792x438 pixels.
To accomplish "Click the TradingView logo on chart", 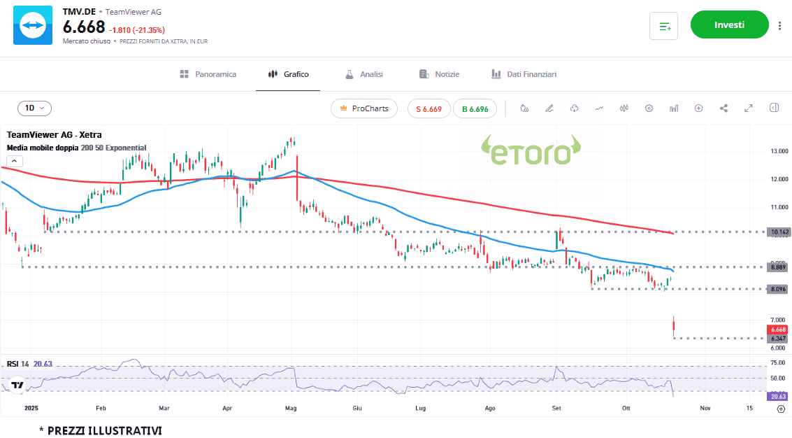I will click(17, 385).
